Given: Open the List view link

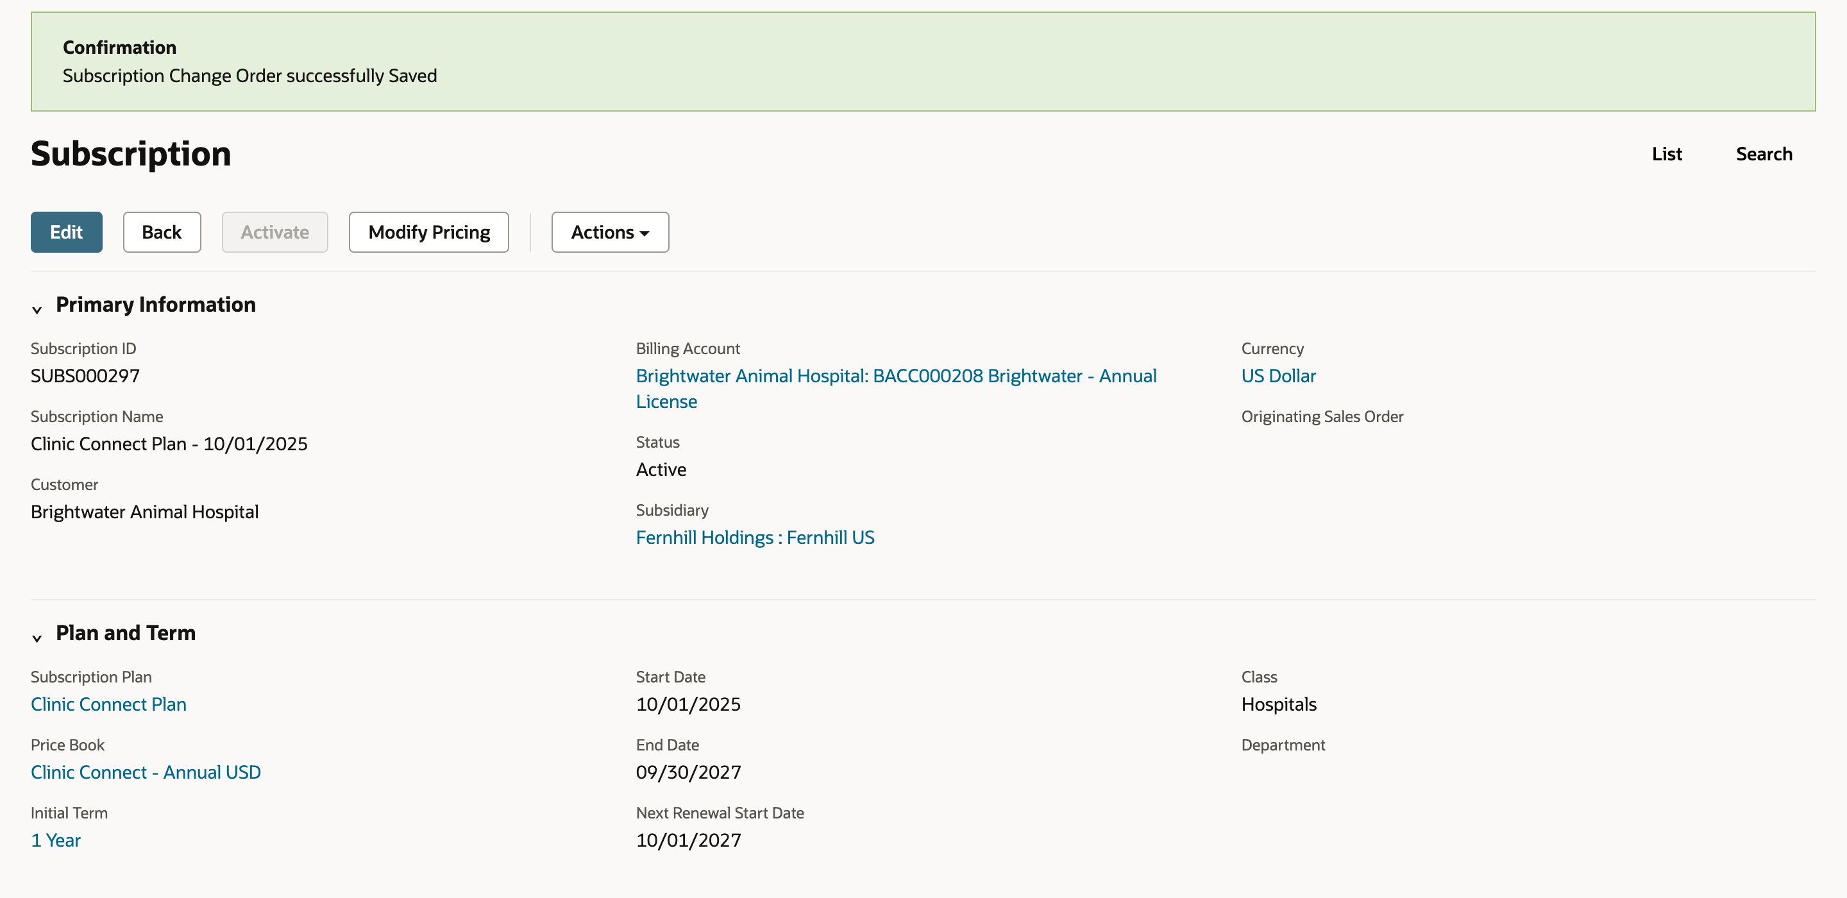Looking at the screenshot, I should [x=1666, y=153].
